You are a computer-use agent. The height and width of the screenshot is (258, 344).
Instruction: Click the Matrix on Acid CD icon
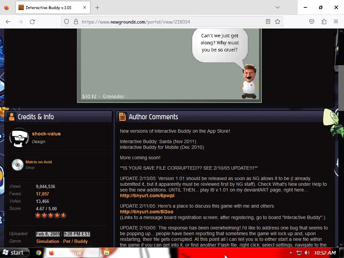[x=17, y=165]
